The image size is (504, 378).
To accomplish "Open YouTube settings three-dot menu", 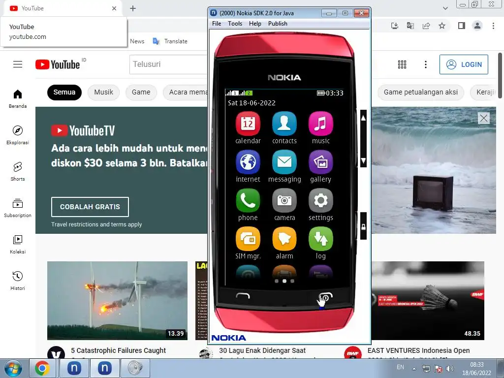I will click(426, 64).
